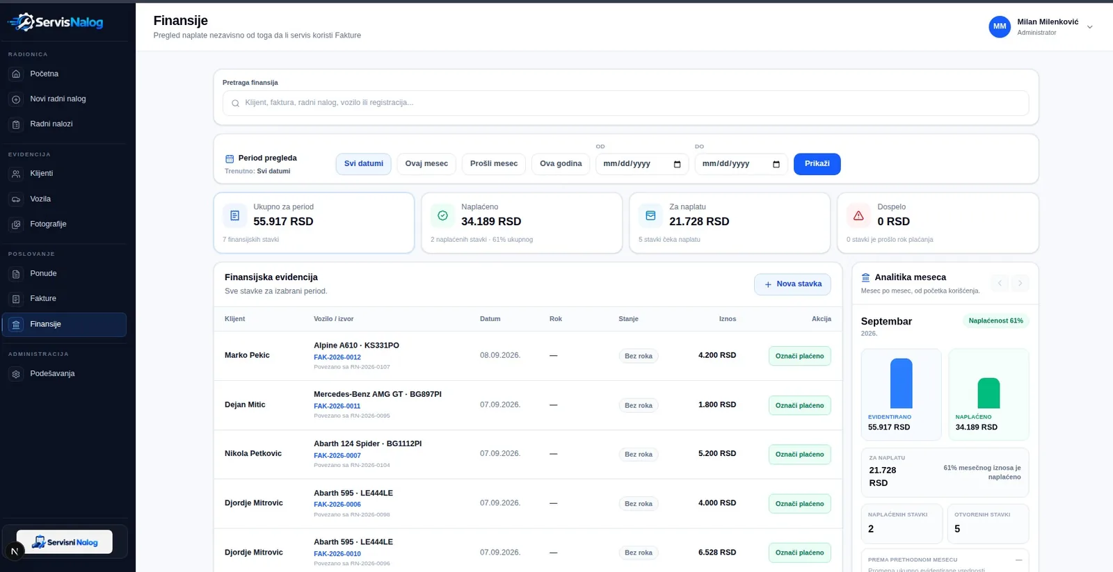1113x572 pixels.
Task: Click the Fotografije images icon
Action: (x=16, y=224)
